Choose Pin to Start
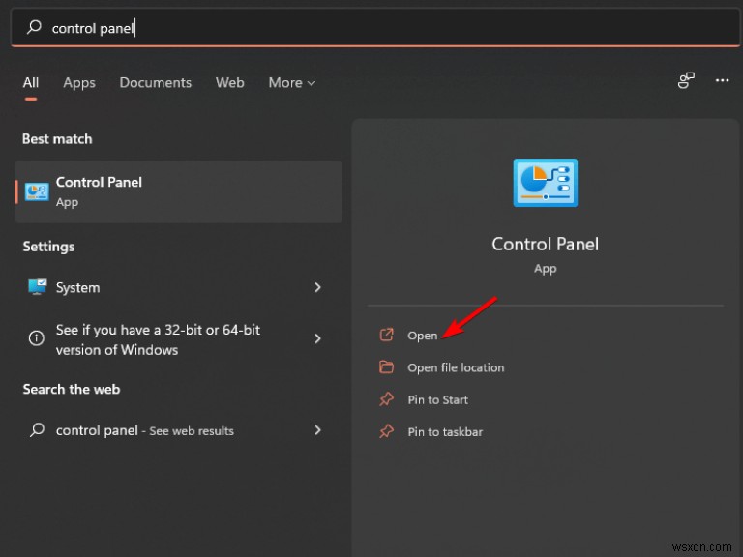The width and height of the screenshot is (743, 557). (x=438, y=400)
